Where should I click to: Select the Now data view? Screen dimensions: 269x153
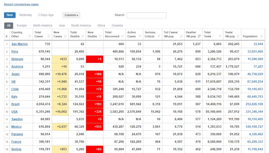(10, 15)
